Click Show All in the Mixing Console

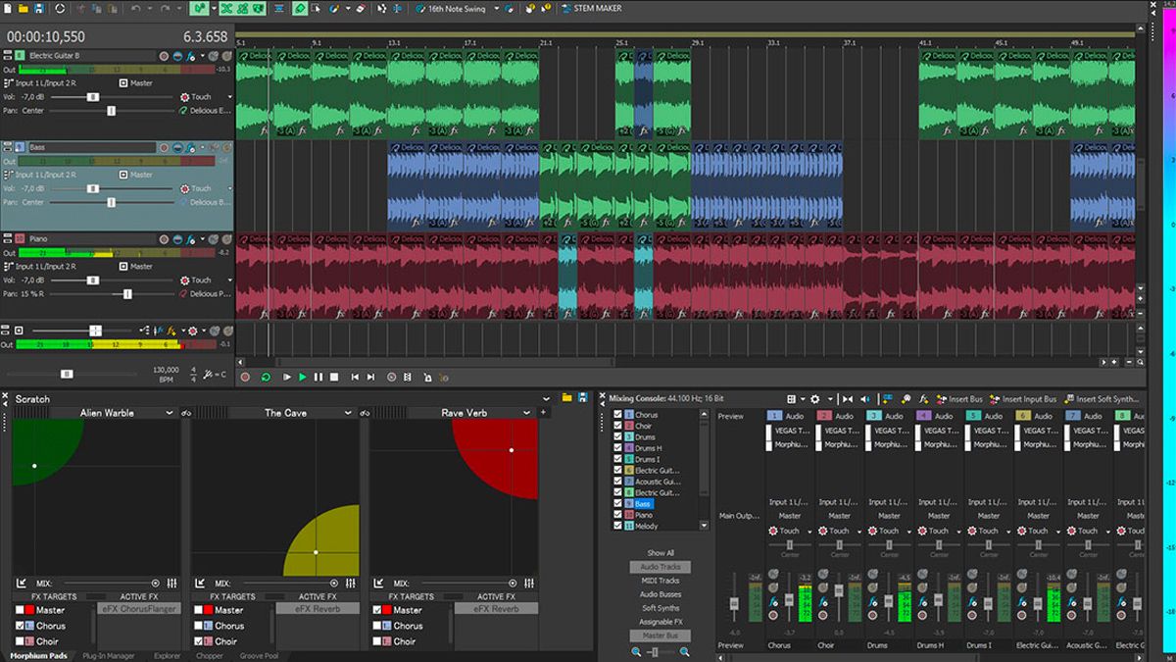tap(661, 553)
